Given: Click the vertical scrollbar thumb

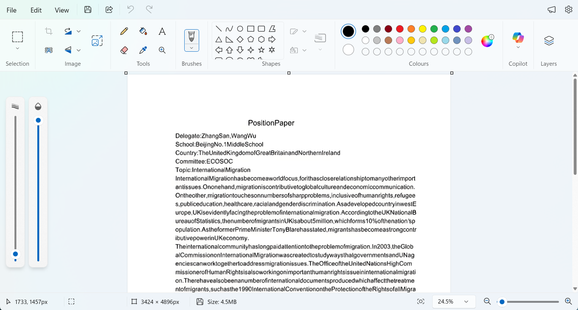Looking at the screenshot, I should (575, 126).
